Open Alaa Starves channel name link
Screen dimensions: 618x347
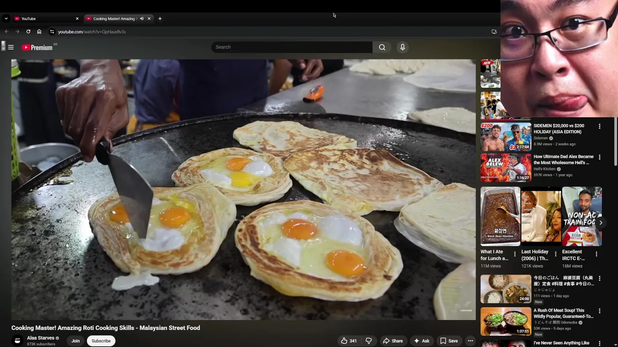point(41,338)
